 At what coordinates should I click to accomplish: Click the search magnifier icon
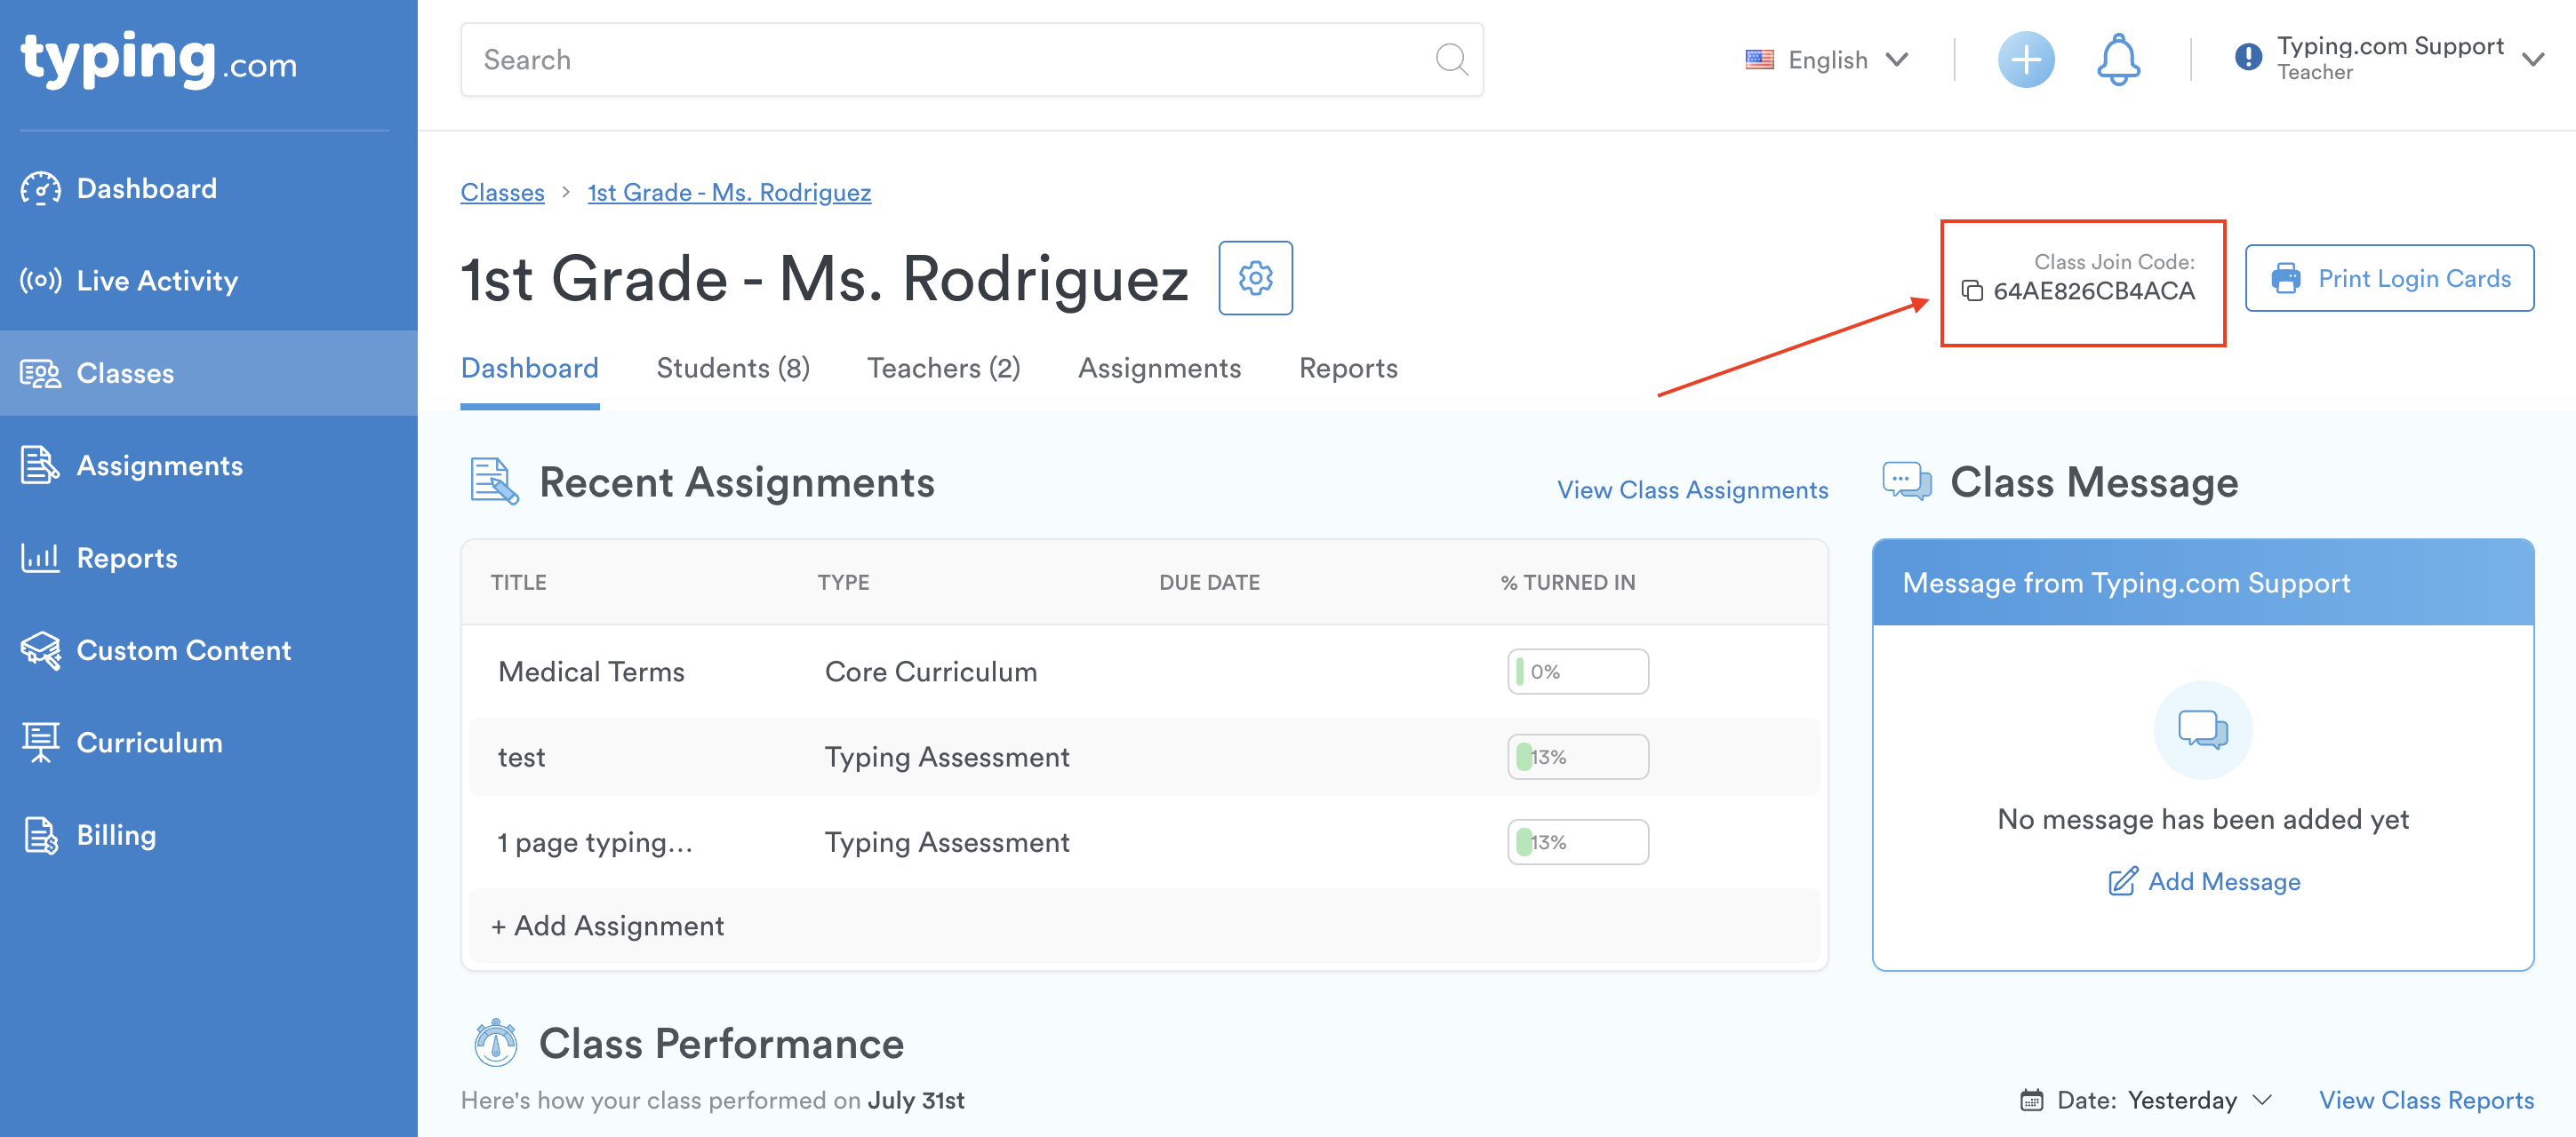click(x=1451, y=60)
